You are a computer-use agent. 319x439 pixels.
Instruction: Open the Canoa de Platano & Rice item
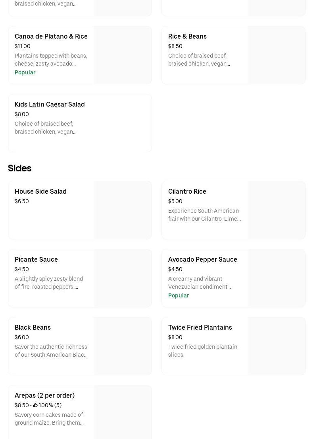[51, 37]
